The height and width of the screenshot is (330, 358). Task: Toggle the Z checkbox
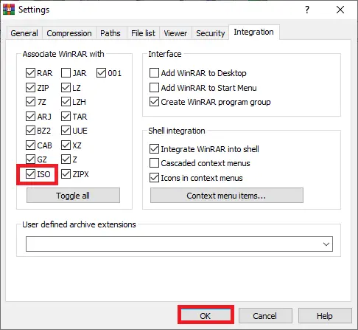pos(66,159)
